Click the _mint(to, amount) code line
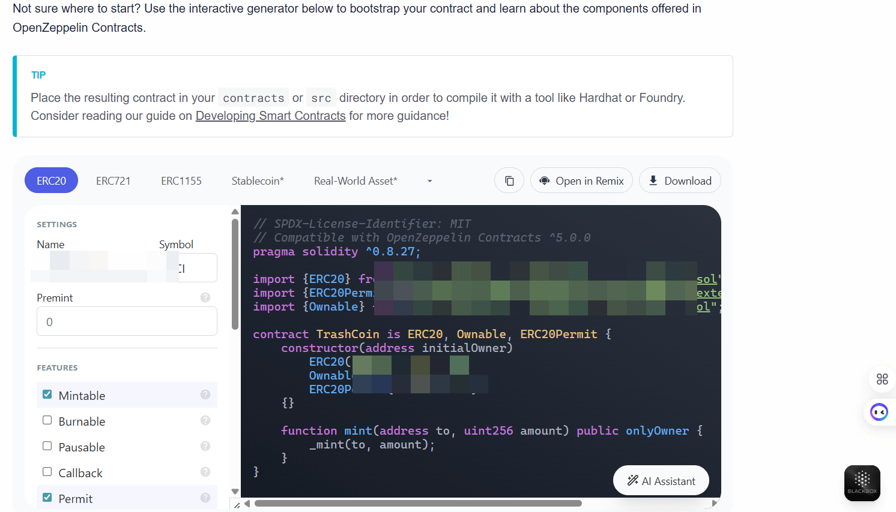Screen dimensions: 896x512 click(x=372, y=444)
